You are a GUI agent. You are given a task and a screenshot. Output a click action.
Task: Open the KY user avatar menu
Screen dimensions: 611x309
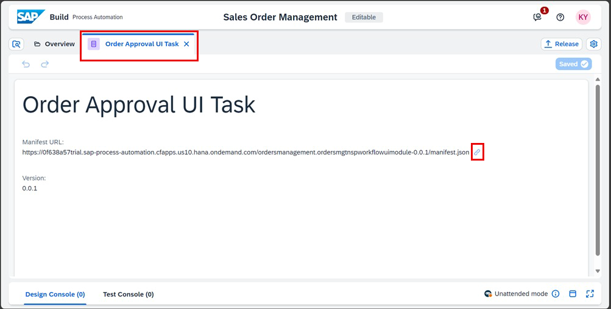583,17
